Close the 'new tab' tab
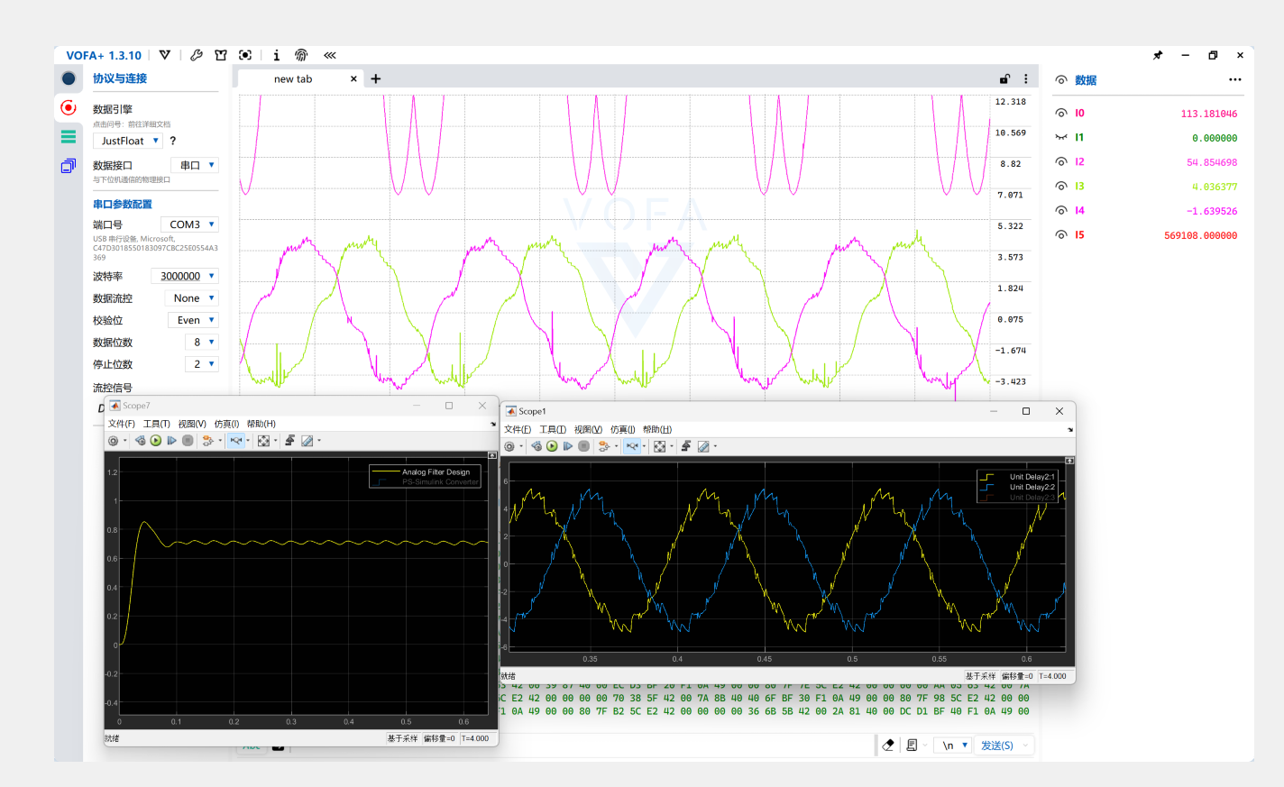 tap(353, 79)
